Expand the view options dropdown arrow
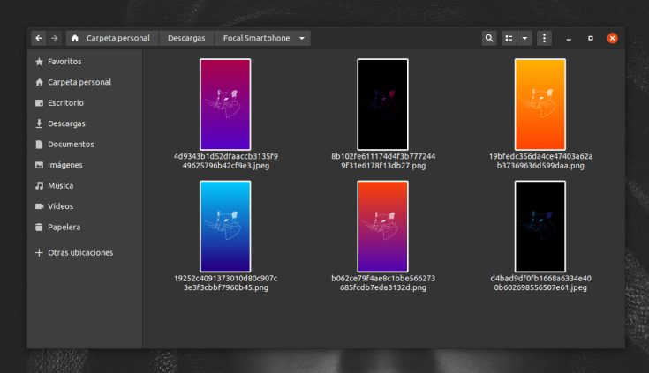 [525, 38]
